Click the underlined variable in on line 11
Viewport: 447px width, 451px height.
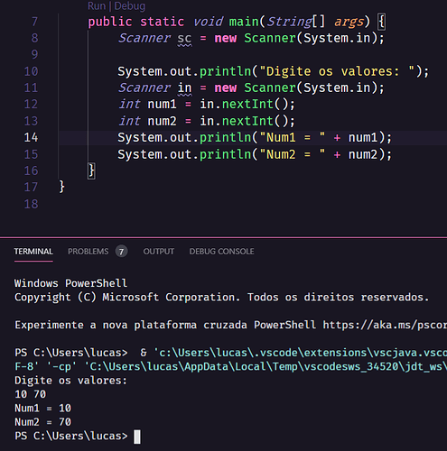(x=184, y=88)
